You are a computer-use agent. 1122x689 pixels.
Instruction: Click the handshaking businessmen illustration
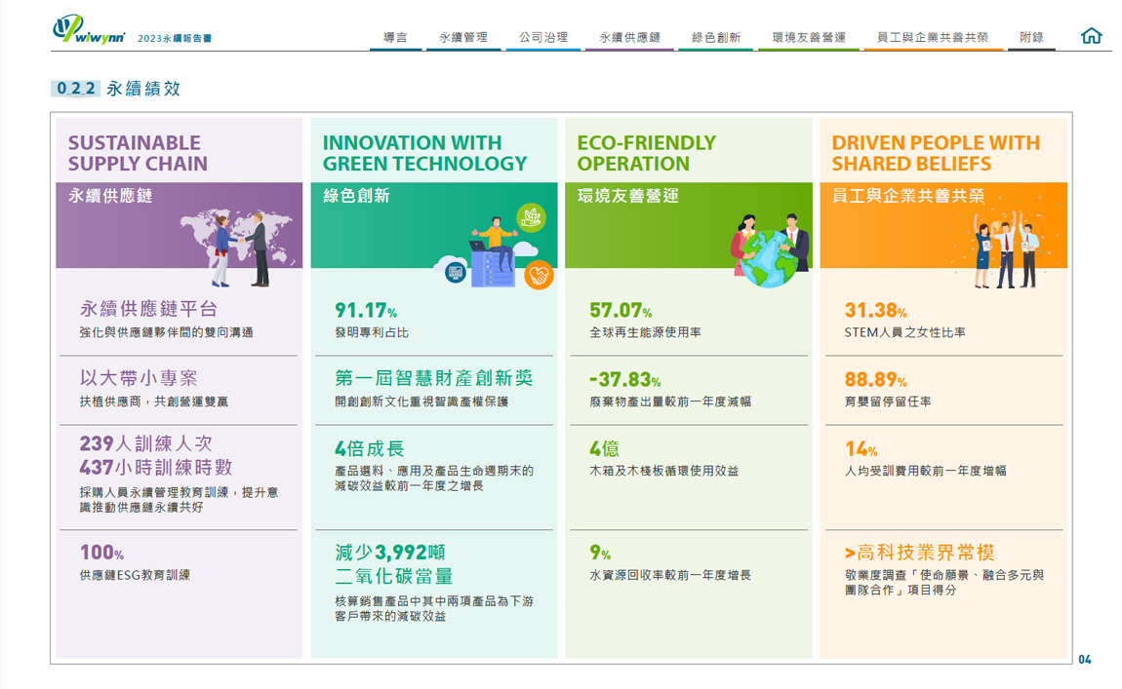click(241, 250)
